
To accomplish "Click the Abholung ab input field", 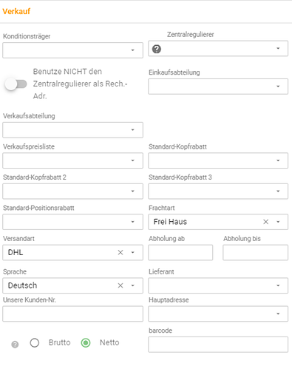I will pyautogui.click(x=180, y=252).
